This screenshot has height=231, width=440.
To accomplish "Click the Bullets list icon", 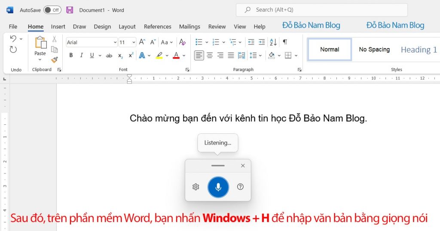I will pyautogui.click(x=199, y=42).
